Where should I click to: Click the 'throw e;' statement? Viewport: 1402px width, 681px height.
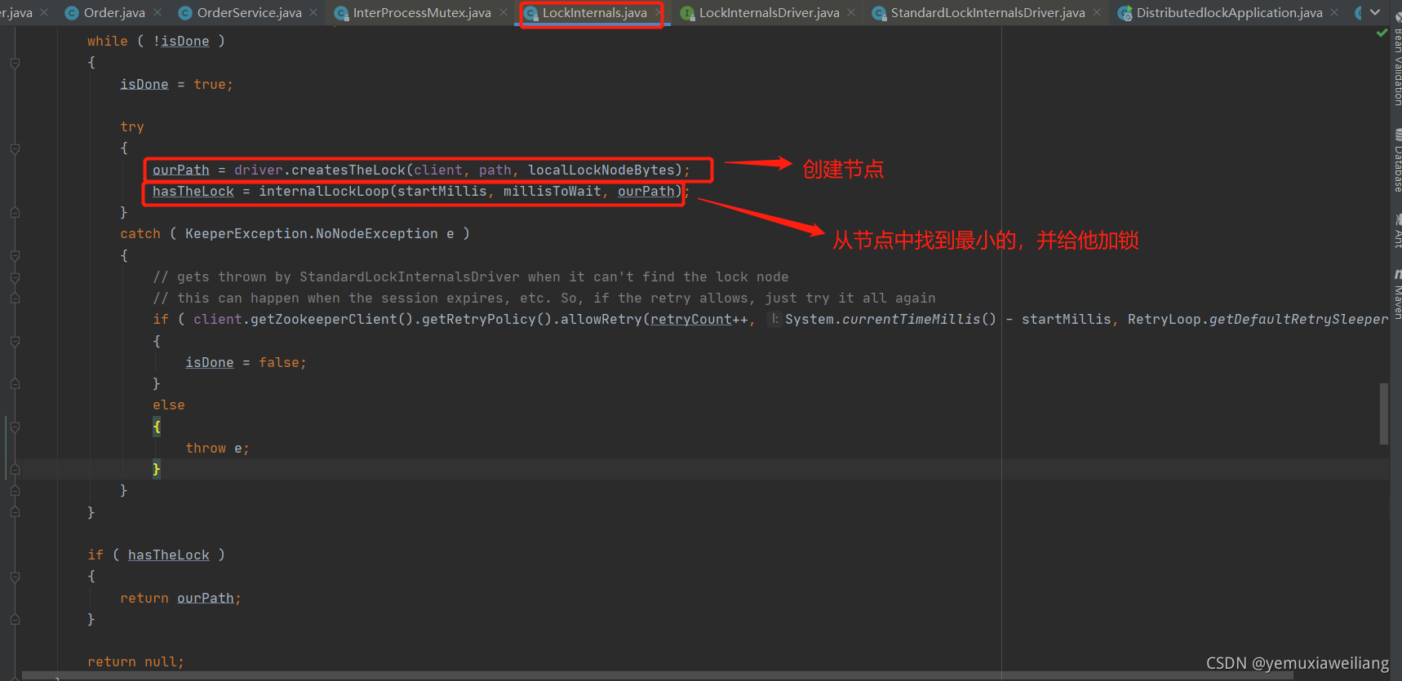[x=218, y=448]
